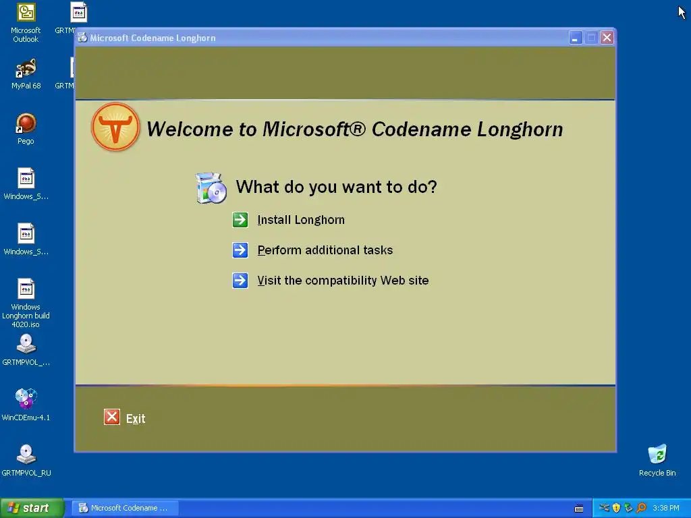This screenshot has height=518, width=691.
Task: Close the Microsoft Codename Longhorn window
Action: 607,38
